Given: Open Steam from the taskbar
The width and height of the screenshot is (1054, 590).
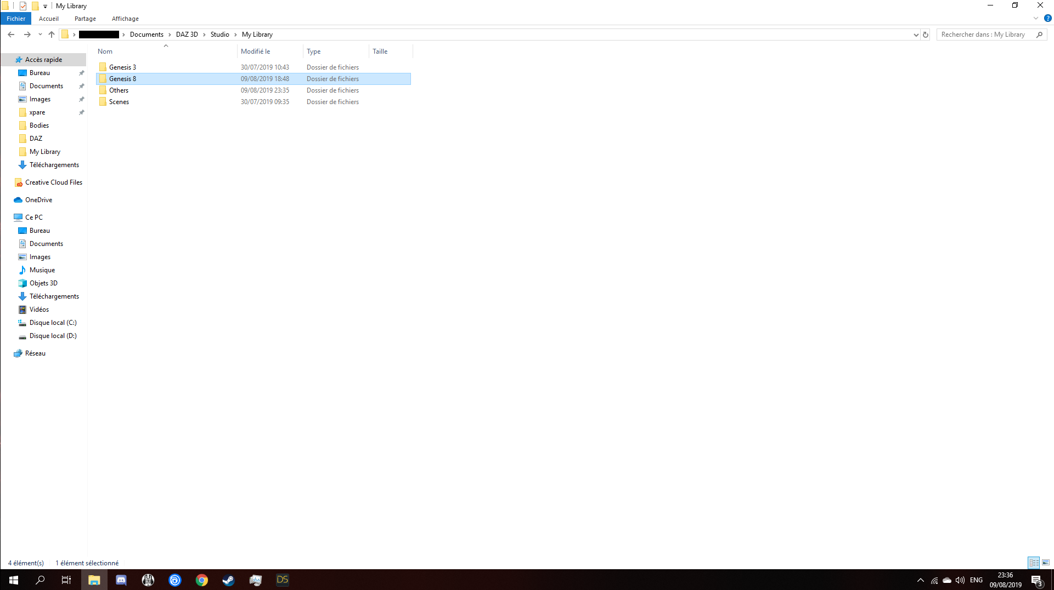Looking at the screenshot, I should click(x=228, y=580).
